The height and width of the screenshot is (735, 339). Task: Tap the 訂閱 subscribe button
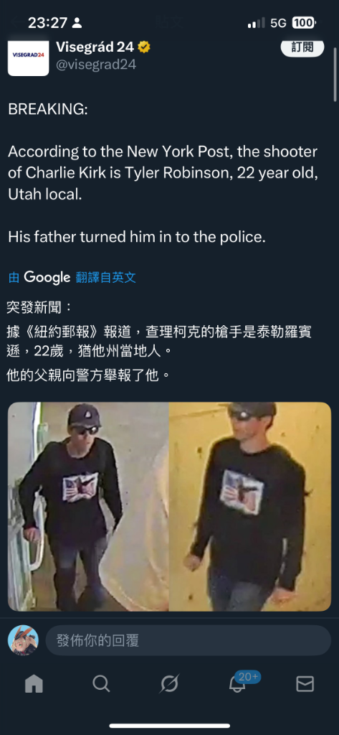[x=302, y=47]
